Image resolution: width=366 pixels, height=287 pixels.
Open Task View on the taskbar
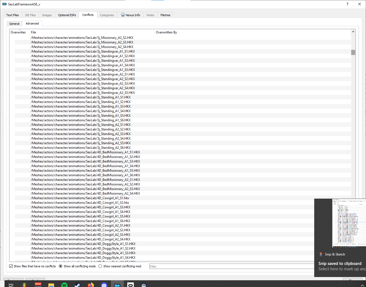point(11,285)
